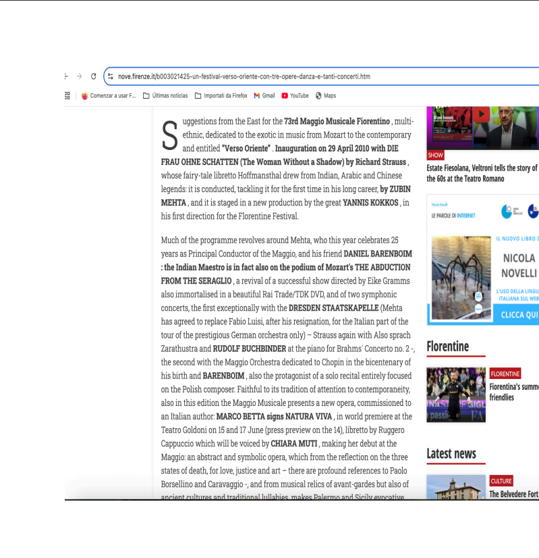Click the bold text "MARCO BETTA signs NATURA VIVA"
The width and height of the screenshot is (539, 558).
(274, 416)
